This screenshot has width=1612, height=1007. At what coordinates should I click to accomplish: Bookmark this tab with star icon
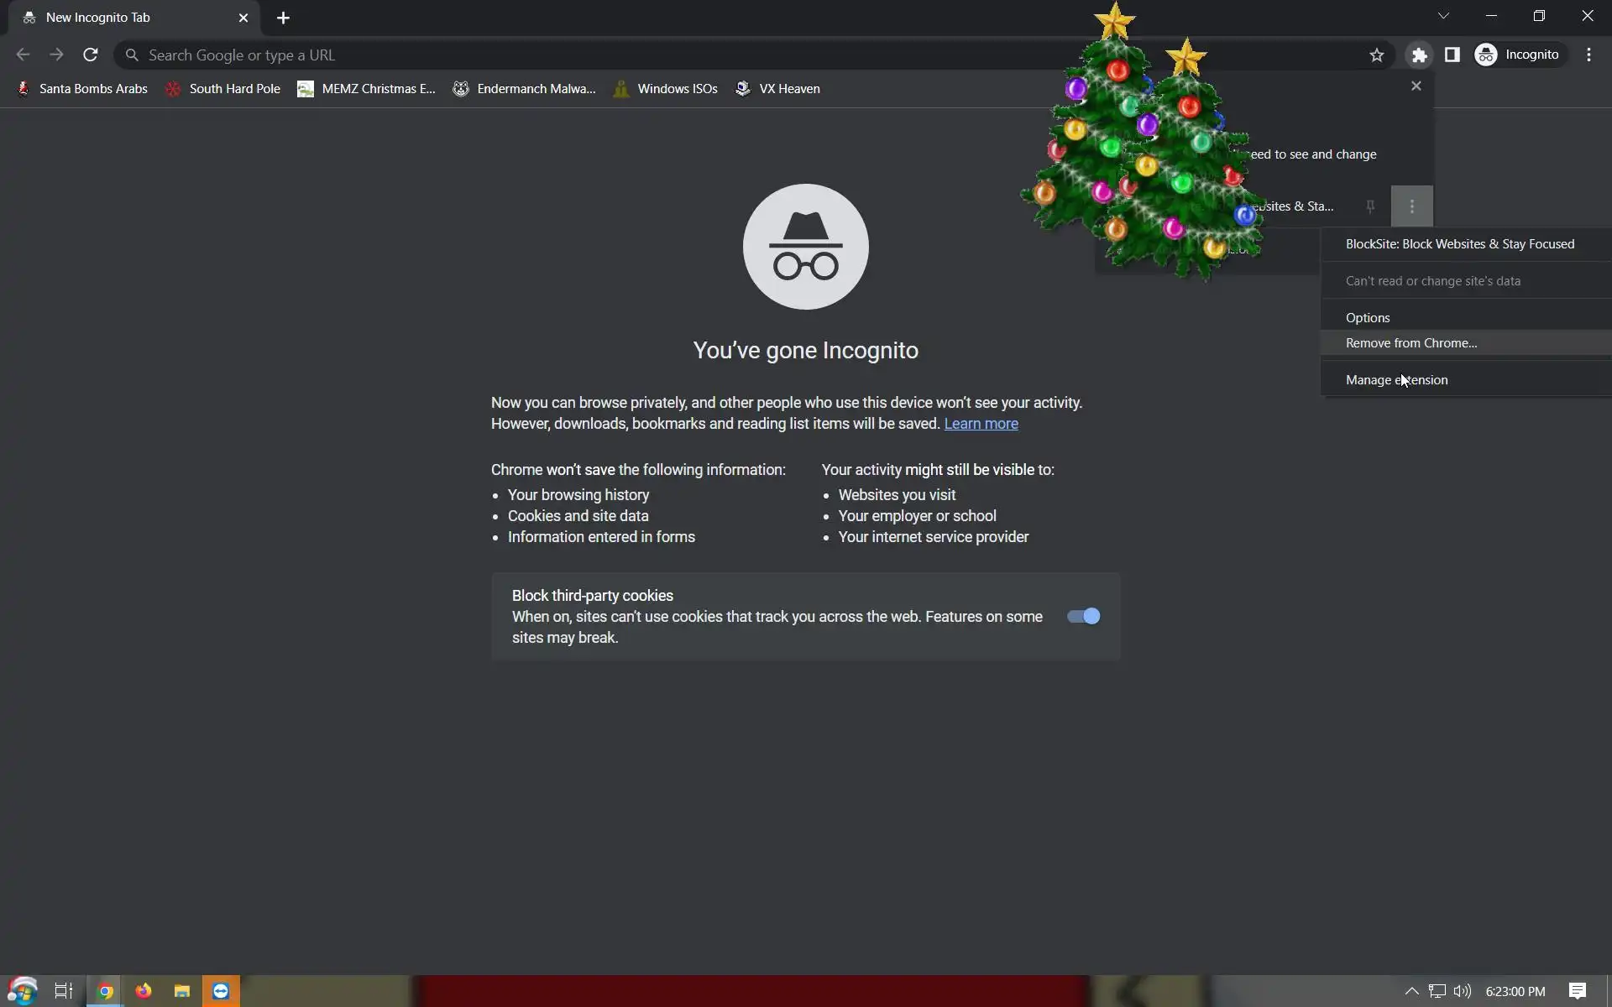1376,55
